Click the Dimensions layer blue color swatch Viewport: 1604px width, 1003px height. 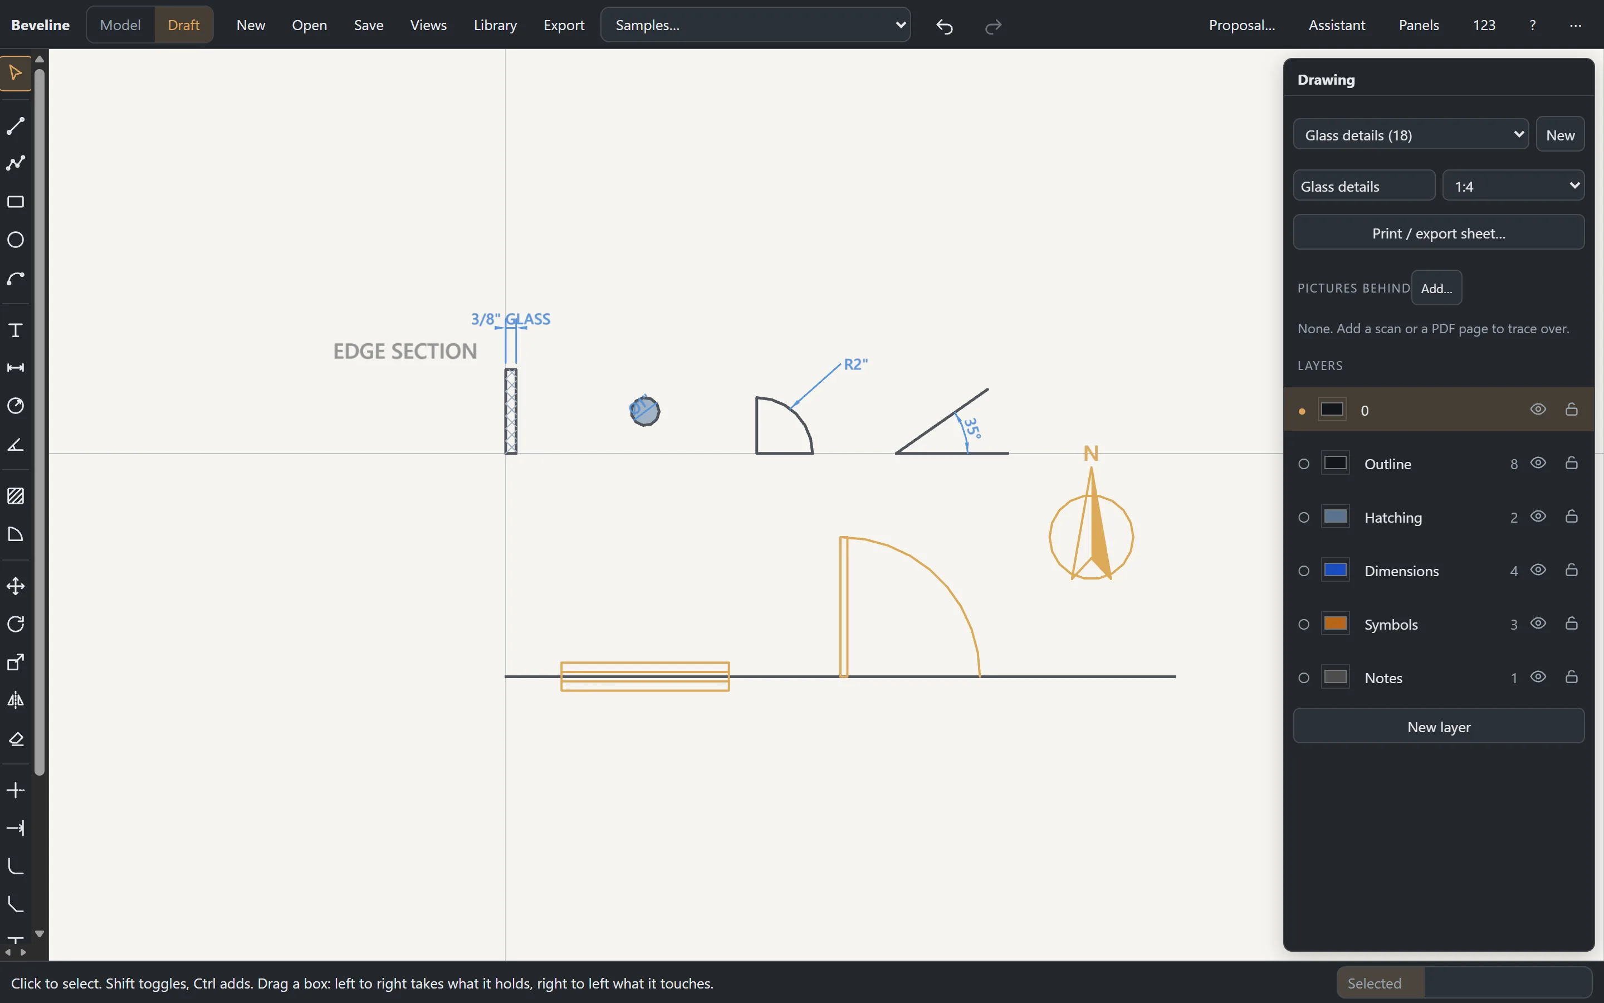point(1336,571)
